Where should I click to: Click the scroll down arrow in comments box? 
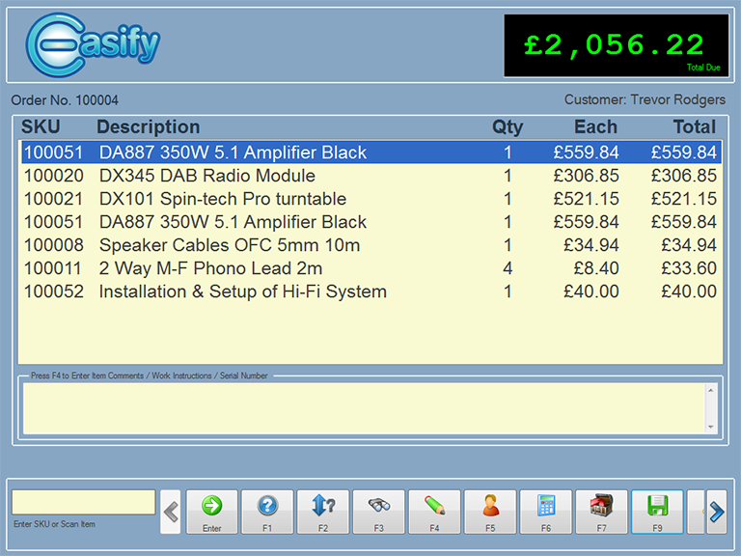(711, 426)
